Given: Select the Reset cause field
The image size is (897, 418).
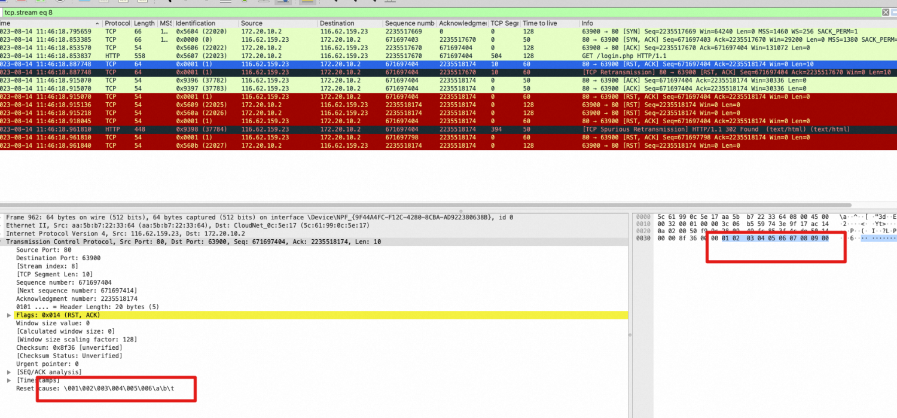Looking at the screenshot, I should (x=96, y=388).
